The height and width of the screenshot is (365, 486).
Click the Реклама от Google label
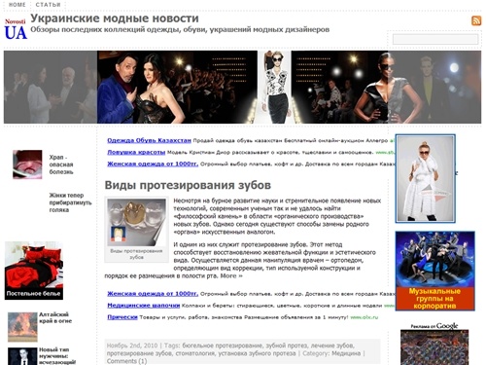(434, 326)
